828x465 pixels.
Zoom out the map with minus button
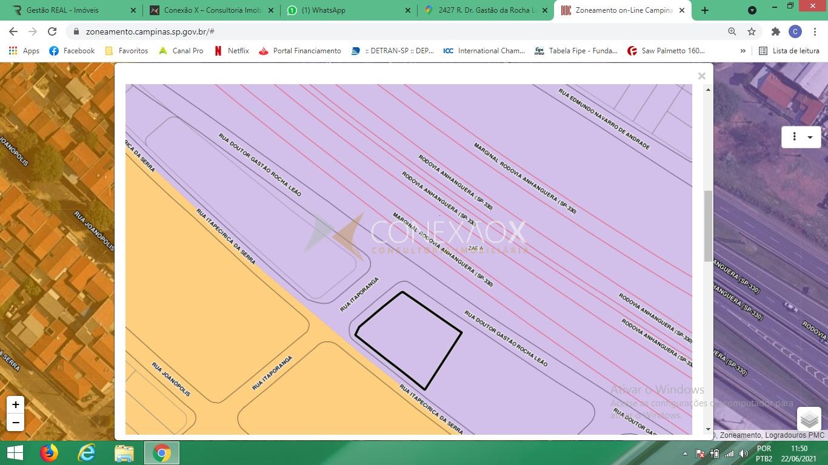(16, 422)
